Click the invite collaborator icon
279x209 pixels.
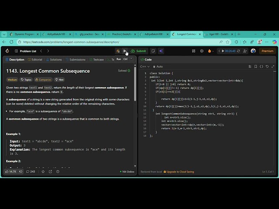click(245, 51)
